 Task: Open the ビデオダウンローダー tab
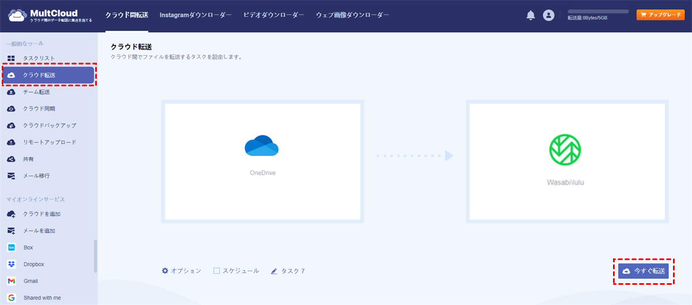click(274, 15)
